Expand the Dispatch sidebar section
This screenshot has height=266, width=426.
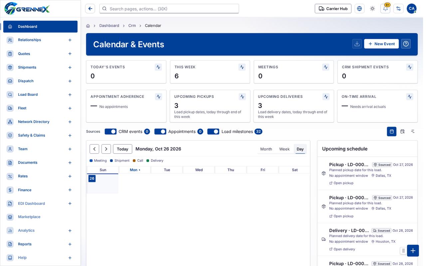tap(70, 81)
